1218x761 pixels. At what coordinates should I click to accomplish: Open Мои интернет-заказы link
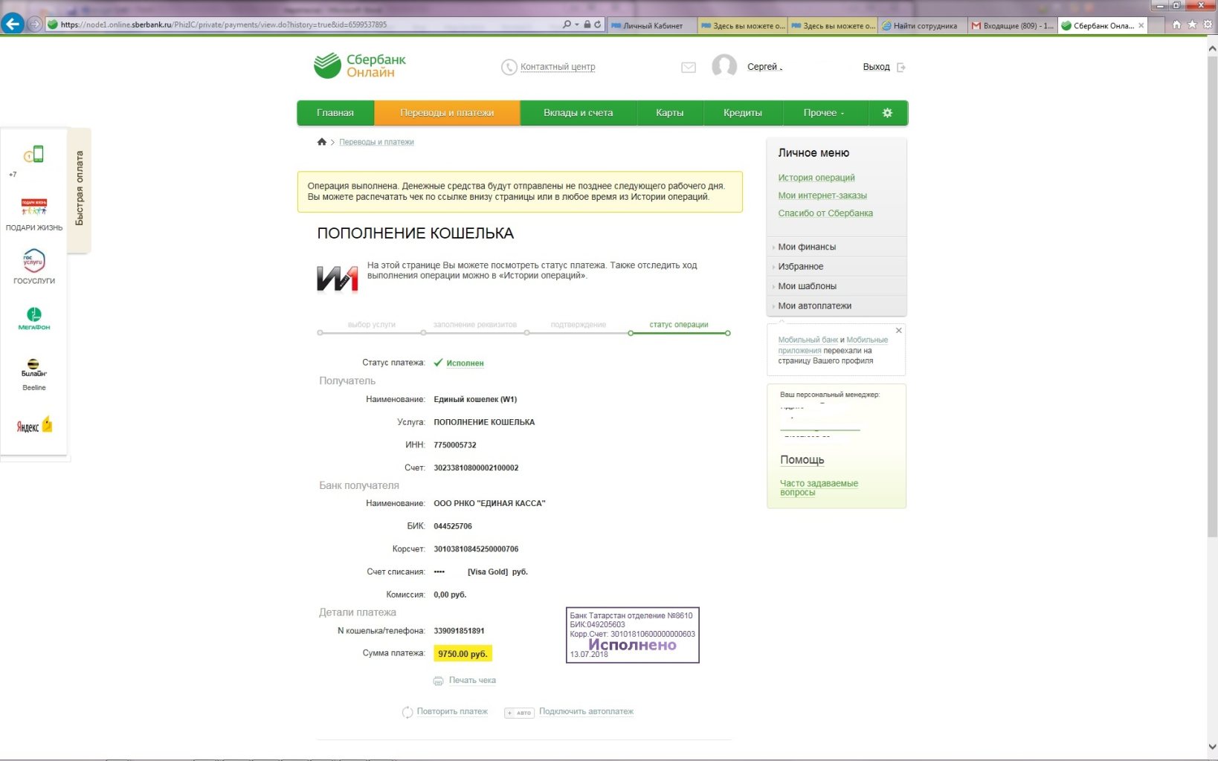click(x=822, y=195)
